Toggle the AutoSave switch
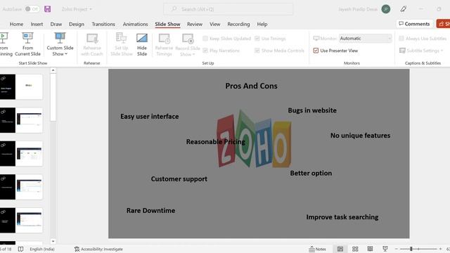Viewport: 450px width, 253px height. (32, 9)
